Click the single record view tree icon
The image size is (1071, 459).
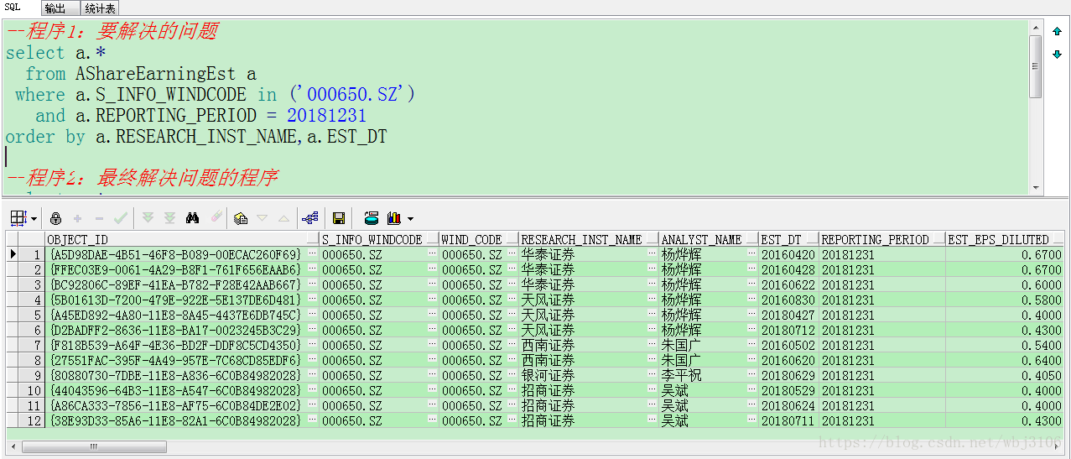(310, 218)
